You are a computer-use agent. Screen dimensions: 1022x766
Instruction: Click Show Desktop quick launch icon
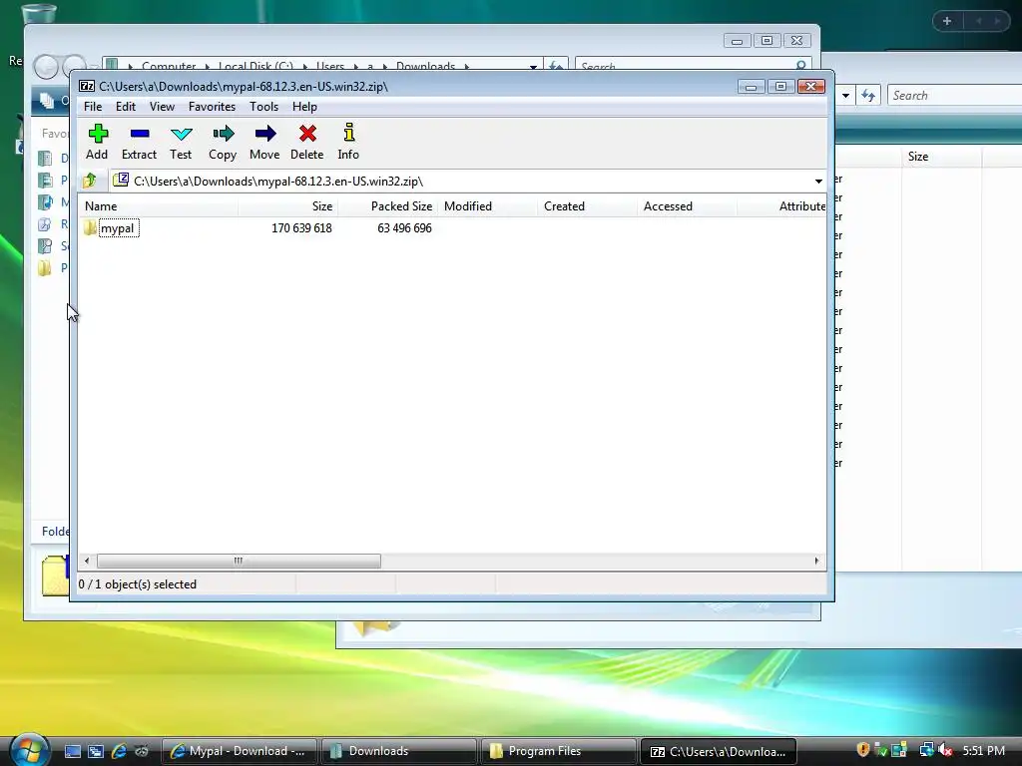72,751
